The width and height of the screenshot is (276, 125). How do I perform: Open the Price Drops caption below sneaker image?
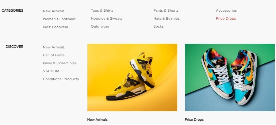[x=194, y=119]
